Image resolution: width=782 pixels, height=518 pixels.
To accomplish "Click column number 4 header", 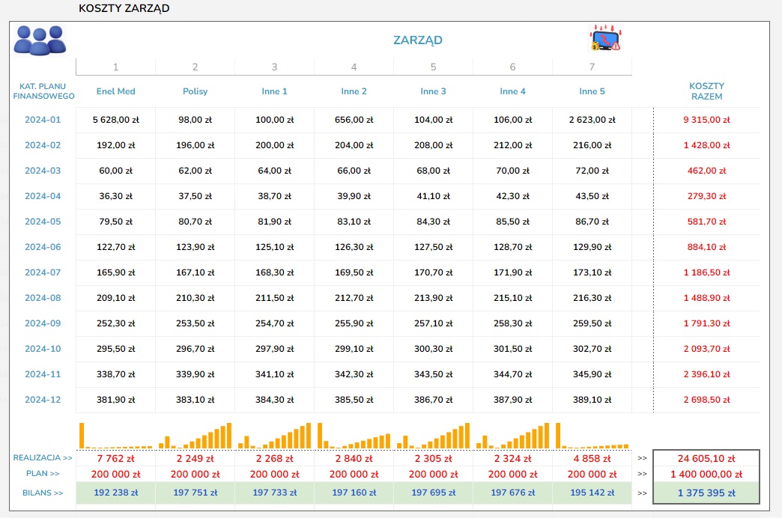I will click(x=354, y=67).
